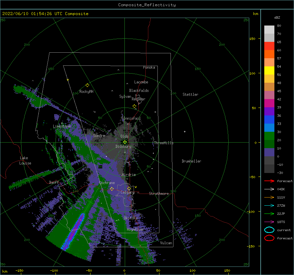Click the Lacombe city label
The image size is (294, 275).
(141, 82)
